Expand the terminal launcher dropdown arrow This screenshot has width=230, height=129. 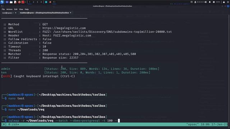coord(26,2)
